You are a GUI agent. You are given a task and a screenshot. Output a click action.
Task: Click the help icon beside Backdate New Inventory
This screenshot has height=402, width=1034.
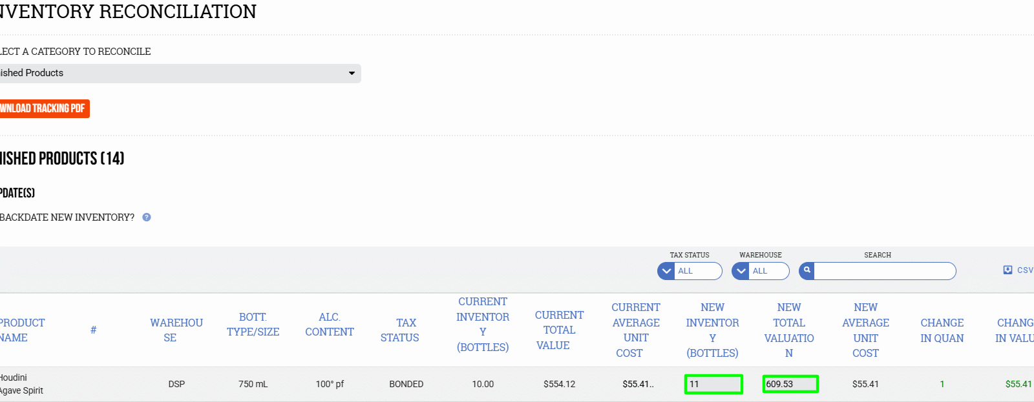(x=147, y=217)
